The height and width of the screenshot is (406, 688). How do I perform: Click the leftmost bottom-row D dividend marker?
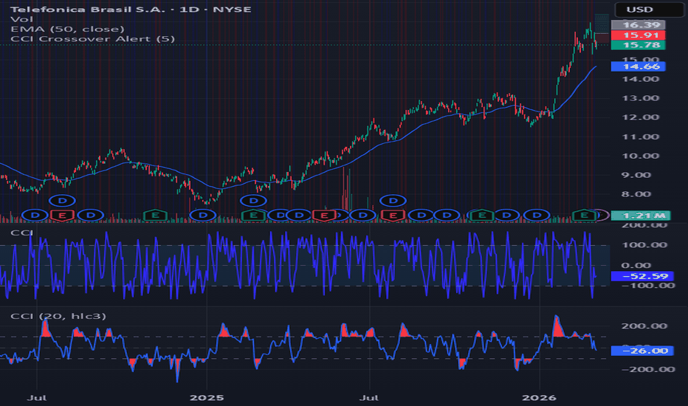[x=34, y=215]
